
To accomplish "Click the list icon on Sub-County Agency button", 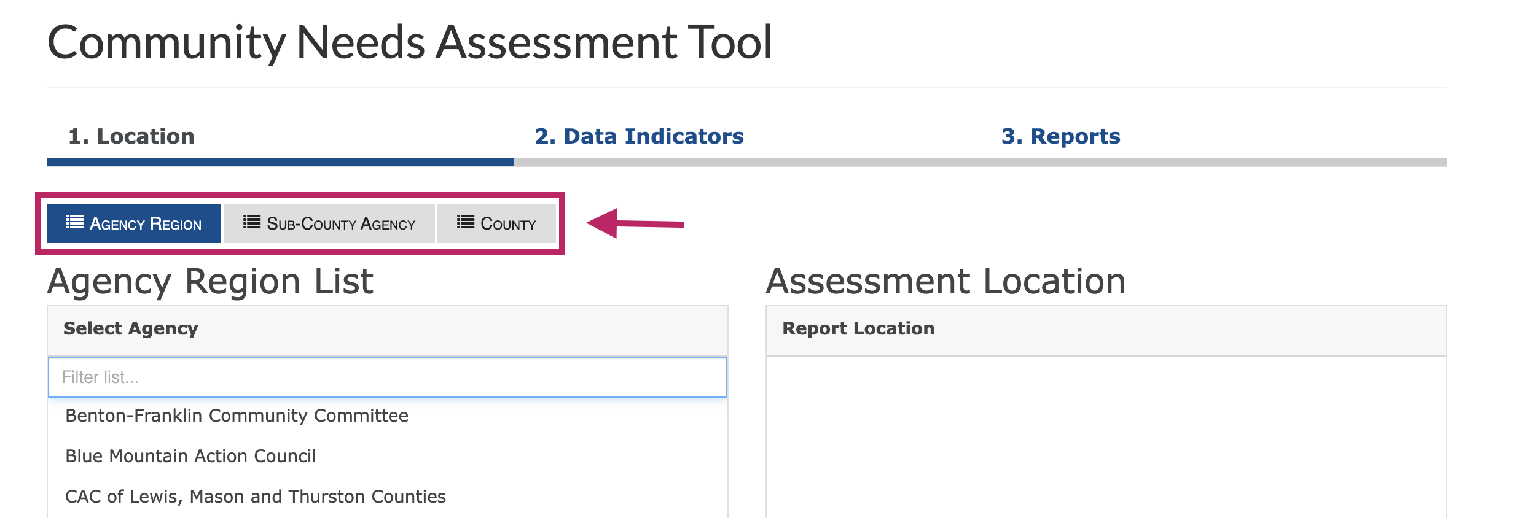I will click(251, 222).
